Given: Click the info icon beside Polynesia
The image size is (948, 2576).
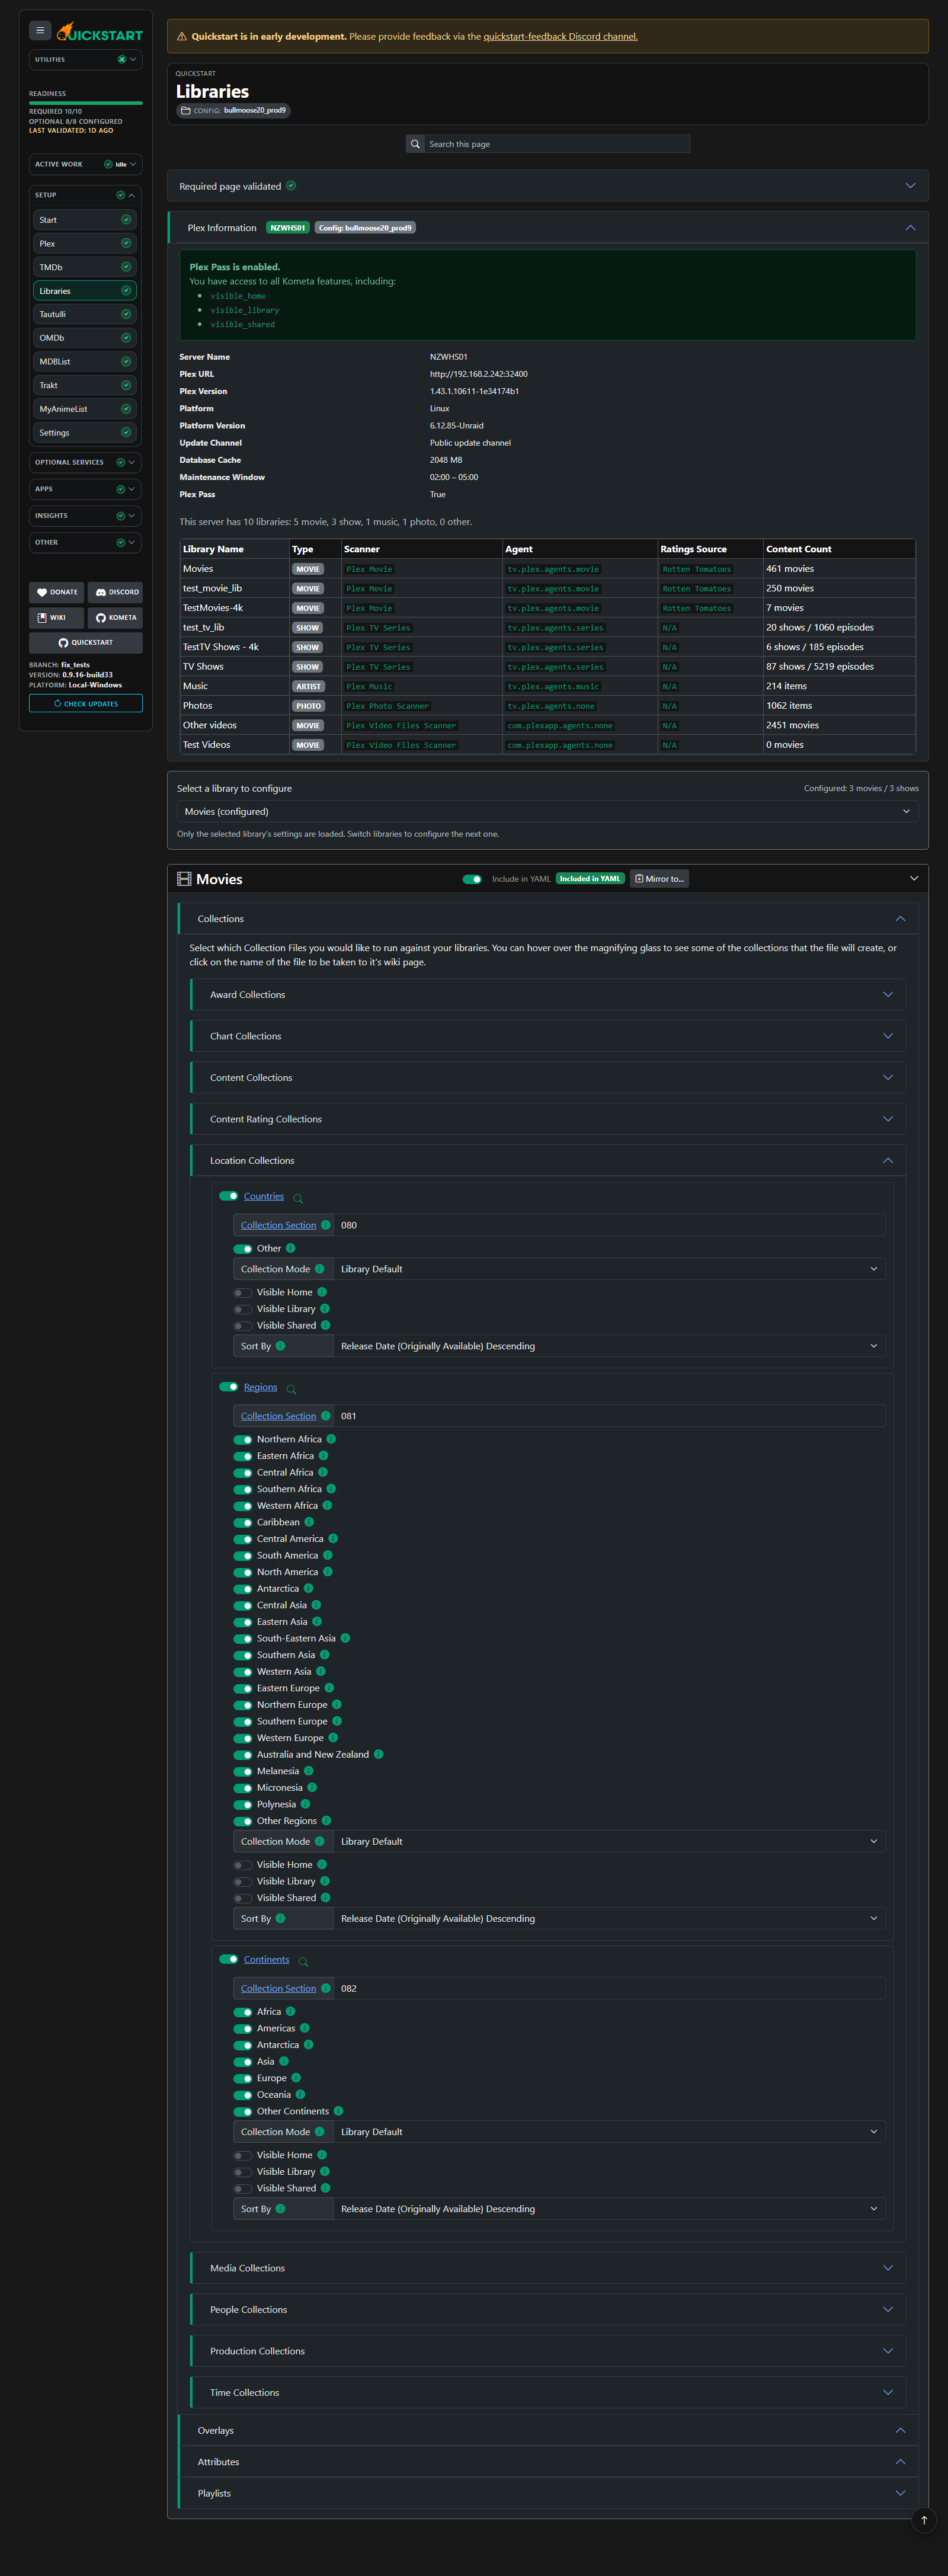Looking at the screenshot, I should (x=305, y=1804).
